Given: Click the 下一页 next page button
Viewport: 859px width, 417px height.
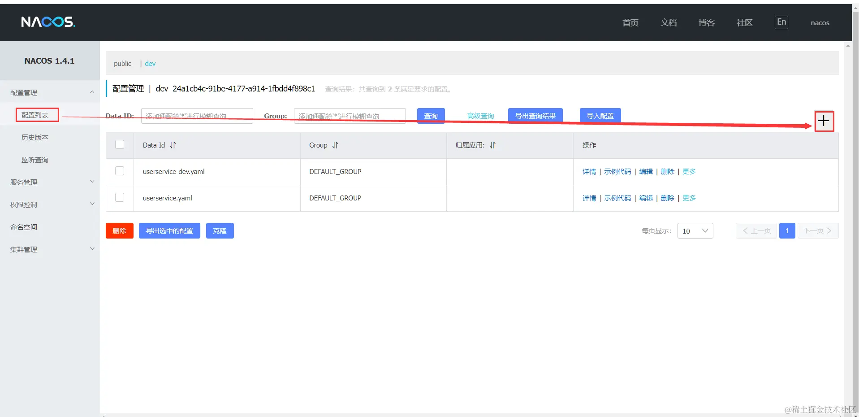Looking at the screenshot, I should tap(818, 231).
